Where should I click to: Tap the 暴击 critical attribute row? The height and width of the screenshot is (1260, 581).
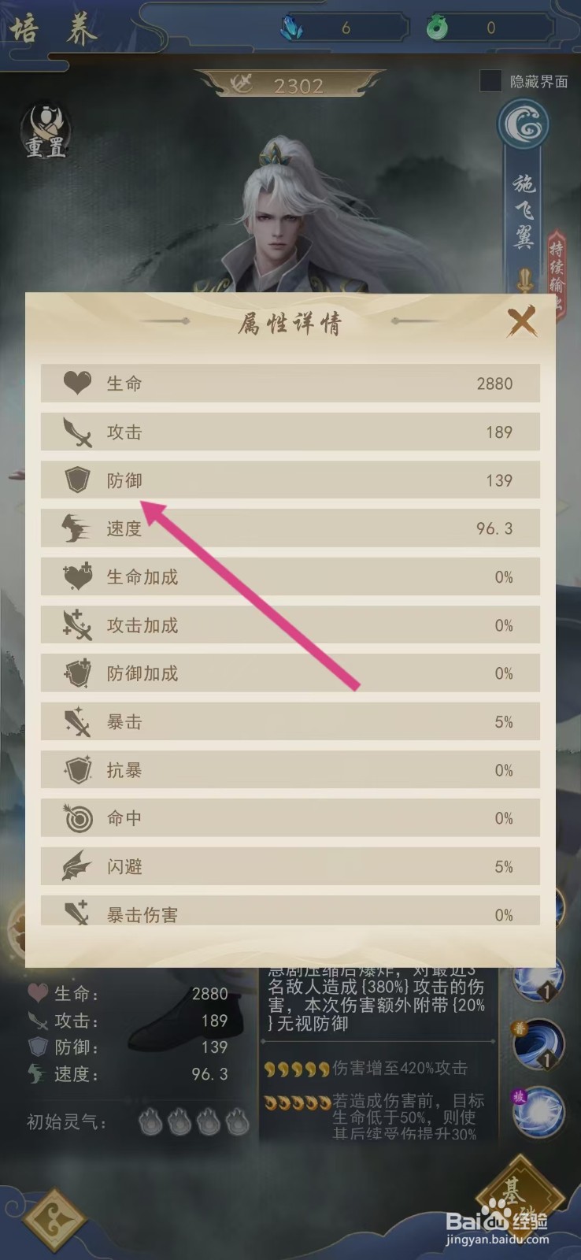290,721
